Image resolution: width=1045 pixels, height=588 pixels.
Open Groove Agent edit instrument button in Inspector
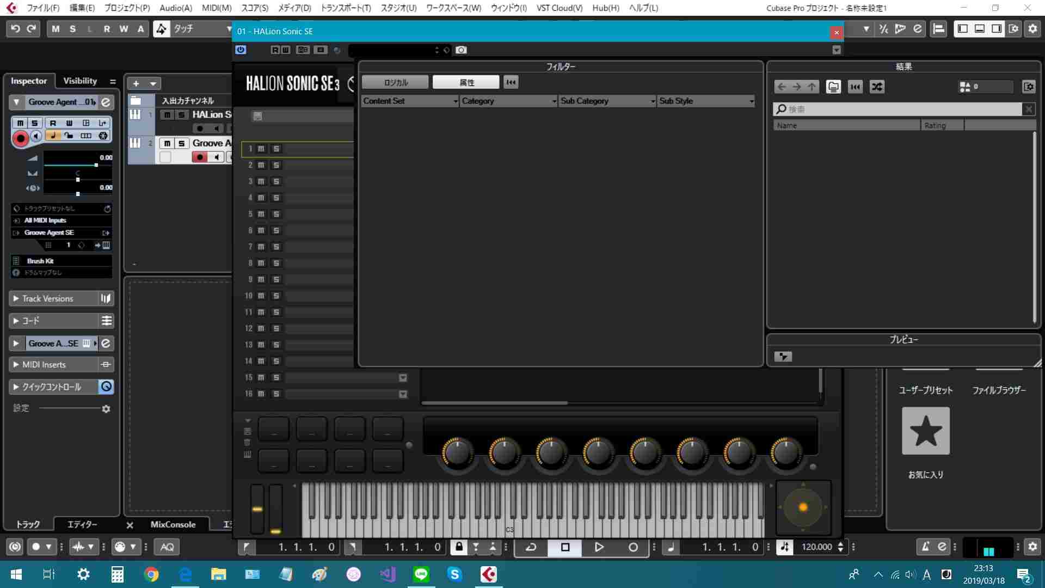[x=106, y=102]
